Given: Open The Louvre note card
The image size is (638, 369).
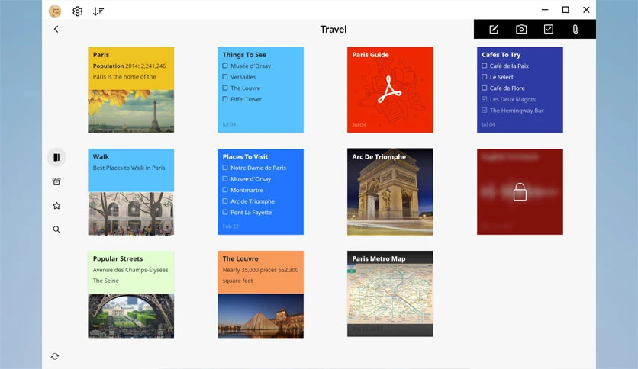Looking at the screenshot, I should (260, 294).
